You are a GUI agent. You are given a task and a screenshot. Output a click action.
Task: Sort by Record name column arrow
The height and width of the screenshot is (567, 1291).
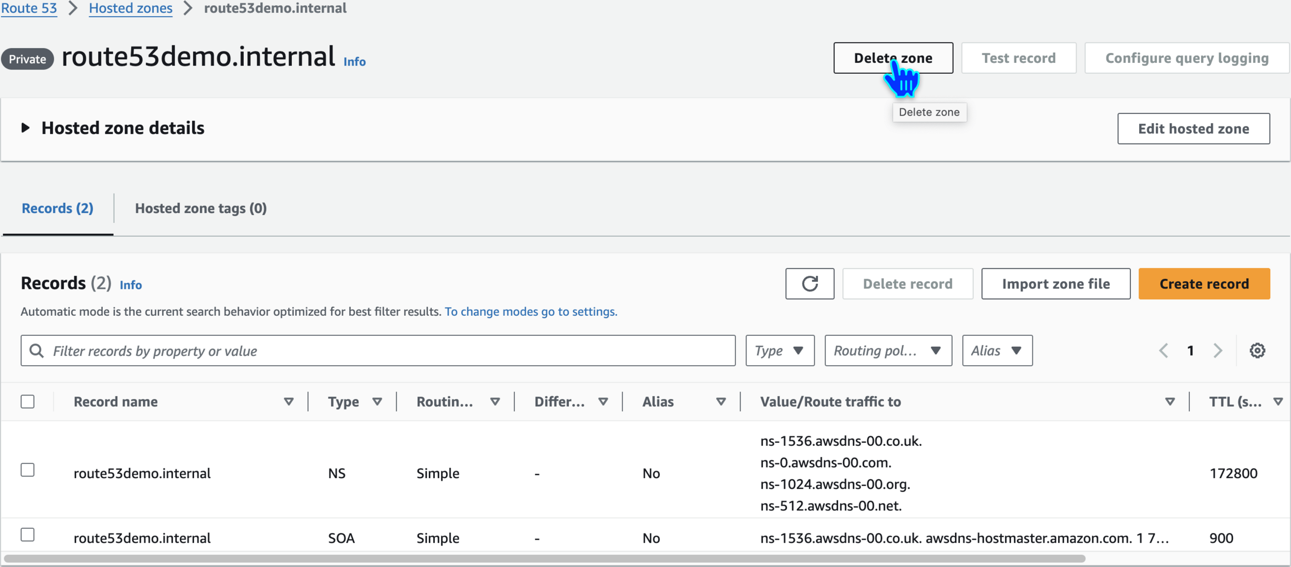289,402
